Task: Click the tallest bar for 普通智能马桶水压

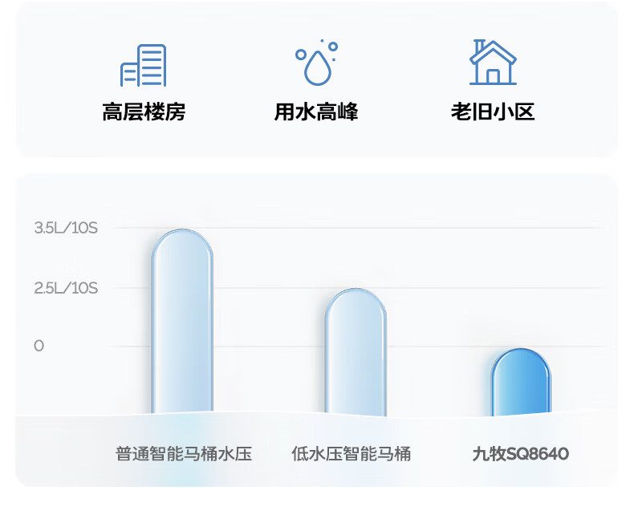Action: pyautogui.click(x=182, y=322)
